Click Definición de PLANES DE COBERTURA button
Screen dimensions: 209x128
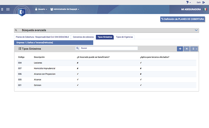point(183,19)
